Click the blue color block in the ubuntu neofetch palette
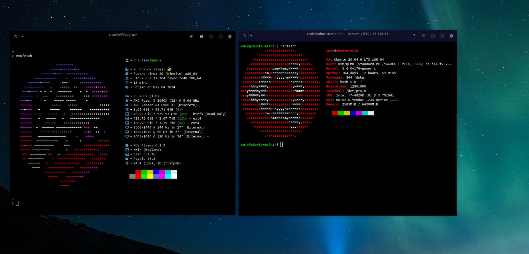This screenshot has height=254, width=529. [353, 113]
